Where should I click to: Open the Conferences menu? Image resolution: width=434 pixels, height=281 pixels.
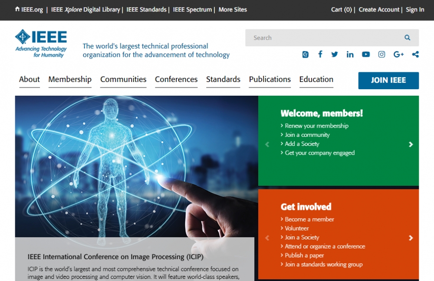click(176, 79)
